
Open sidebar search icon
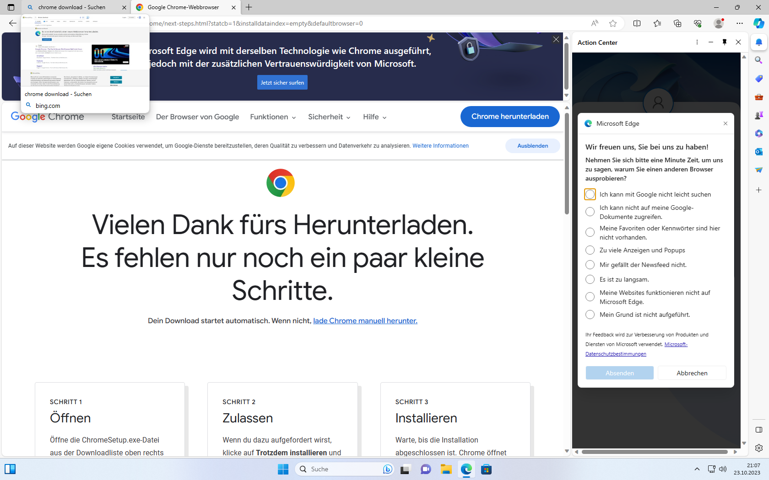click(x=759, y=60)
